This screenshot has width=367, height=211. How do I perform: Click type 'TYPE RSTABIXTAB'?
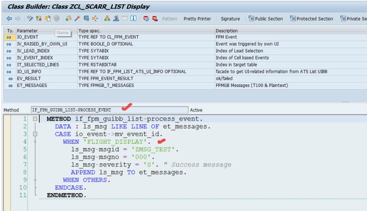click(x=97, y=65)
